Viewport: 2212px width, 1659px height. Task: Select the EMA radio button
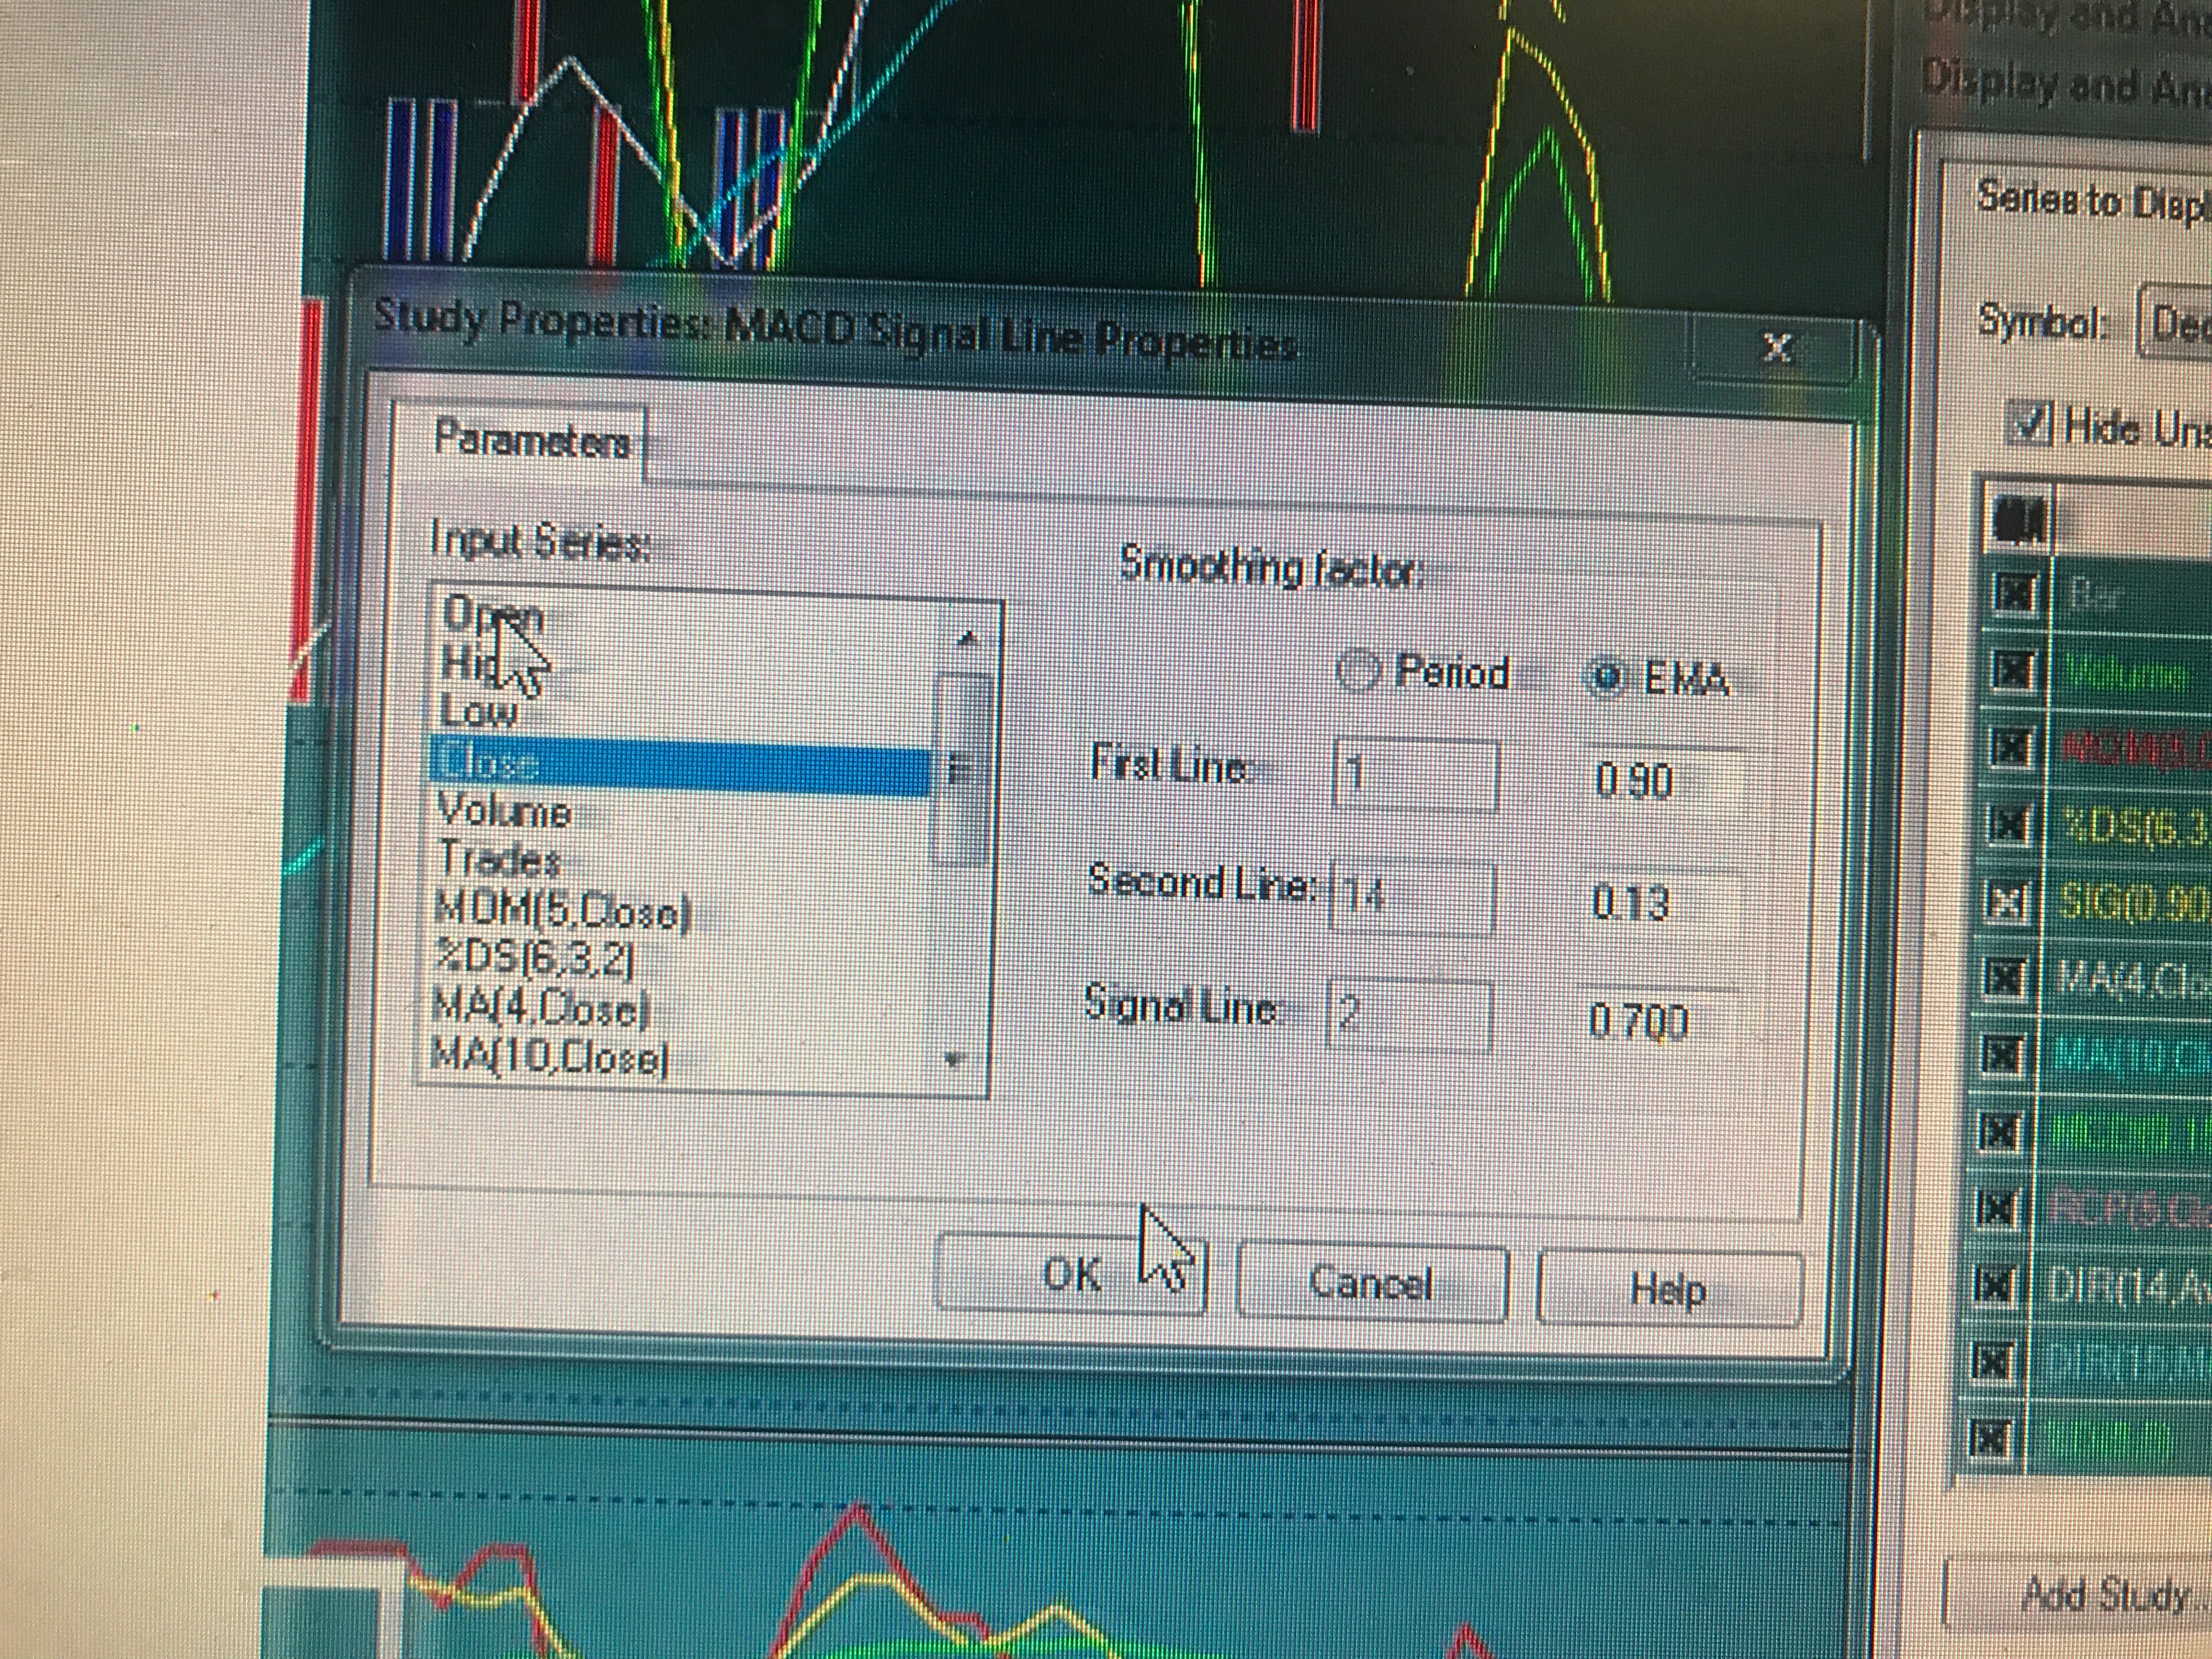[x=1607, y=678]
